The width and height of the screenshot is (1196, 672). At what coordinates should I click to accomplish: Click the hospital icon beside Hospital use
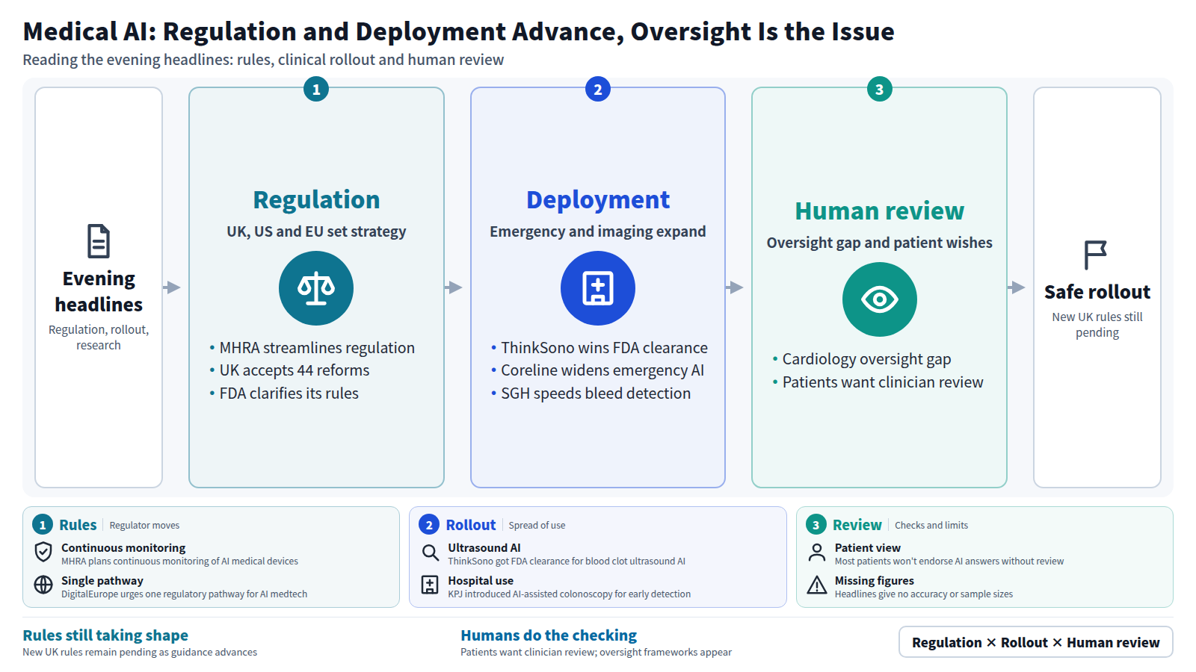(x=430, y=585)
